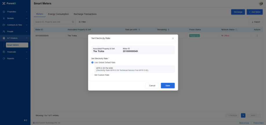
Task: Sort by Rate per kWh column
Action: click(x=140, y=30)
